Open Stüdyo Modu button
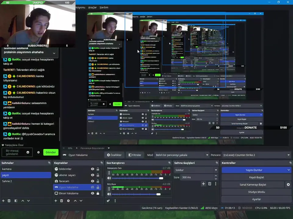Screen dimensions: 293x219 pos(256,192)
